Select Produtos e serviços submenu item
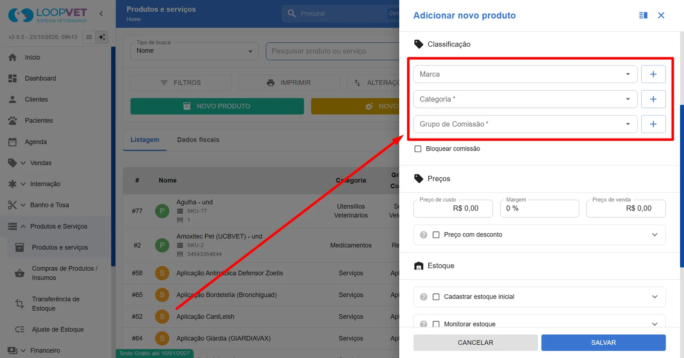 tap(59, 248)
